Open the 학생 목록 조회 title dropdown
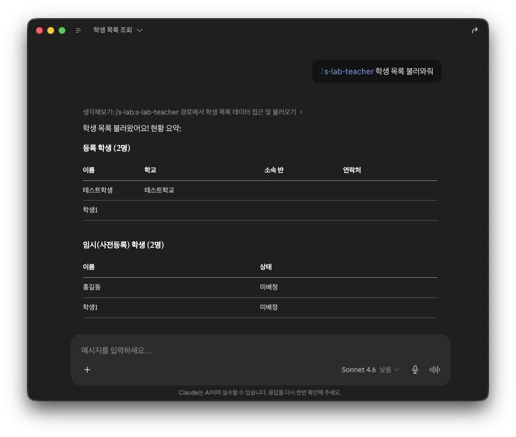 click(x=118, y=30)
